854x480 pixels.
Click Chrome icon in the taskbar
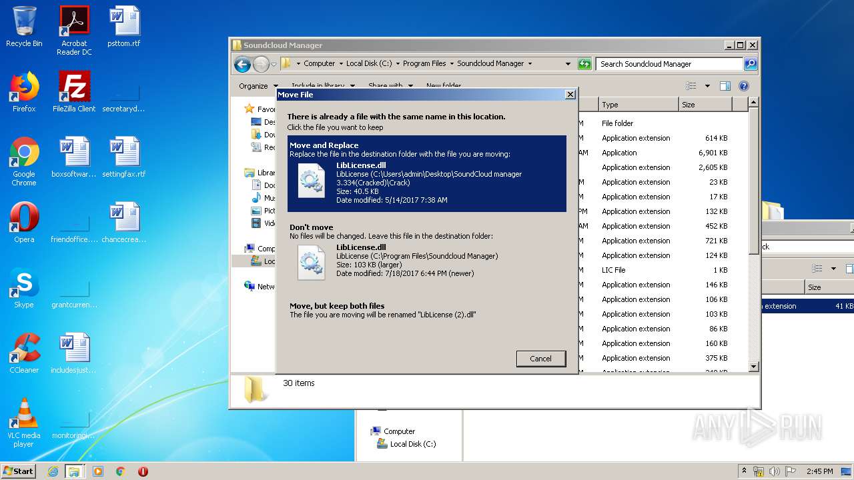tap(121, 471)
